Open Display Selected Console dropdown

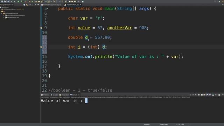click(216, 94)
